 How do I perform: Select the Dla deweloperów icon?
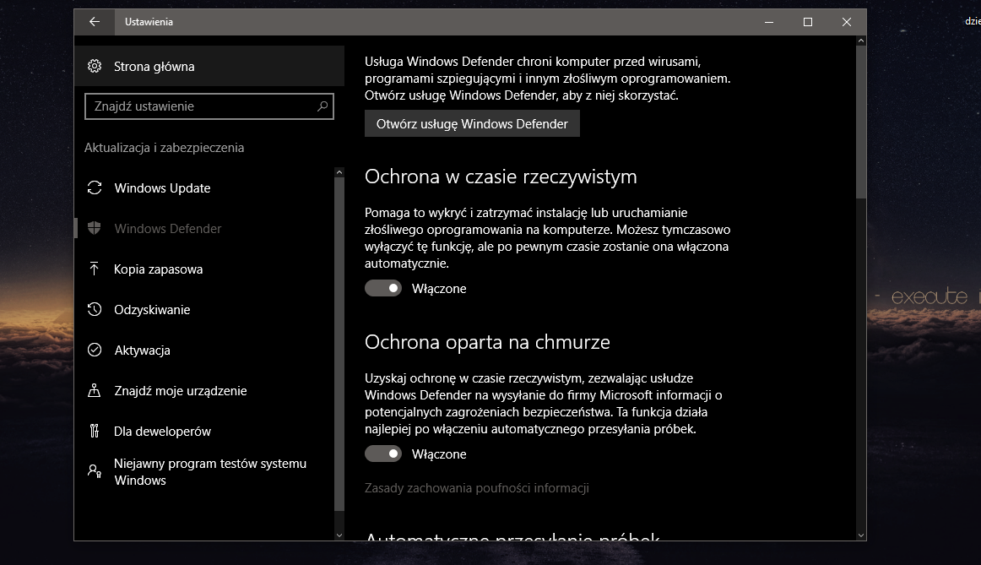tap(95, 431)
